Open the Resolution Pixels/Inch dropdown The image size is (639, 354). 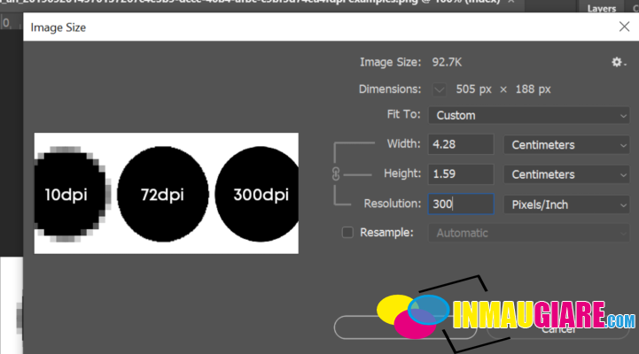click(x=566, y=204)
